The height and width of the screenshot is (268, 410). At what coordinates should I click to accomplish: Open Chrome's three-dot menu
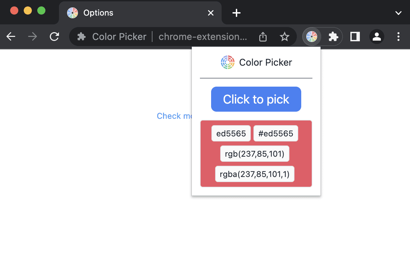398,37
